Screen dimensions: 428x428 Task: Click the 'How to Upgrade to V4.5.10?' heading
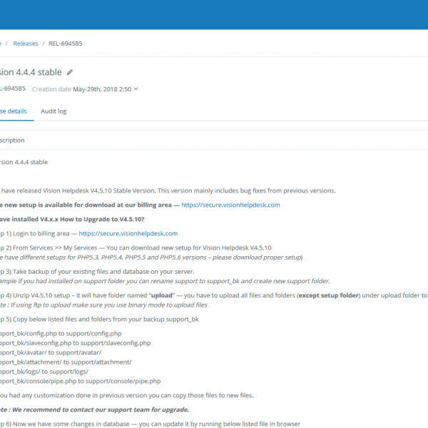pyautogui.click(x=72, y=220)
